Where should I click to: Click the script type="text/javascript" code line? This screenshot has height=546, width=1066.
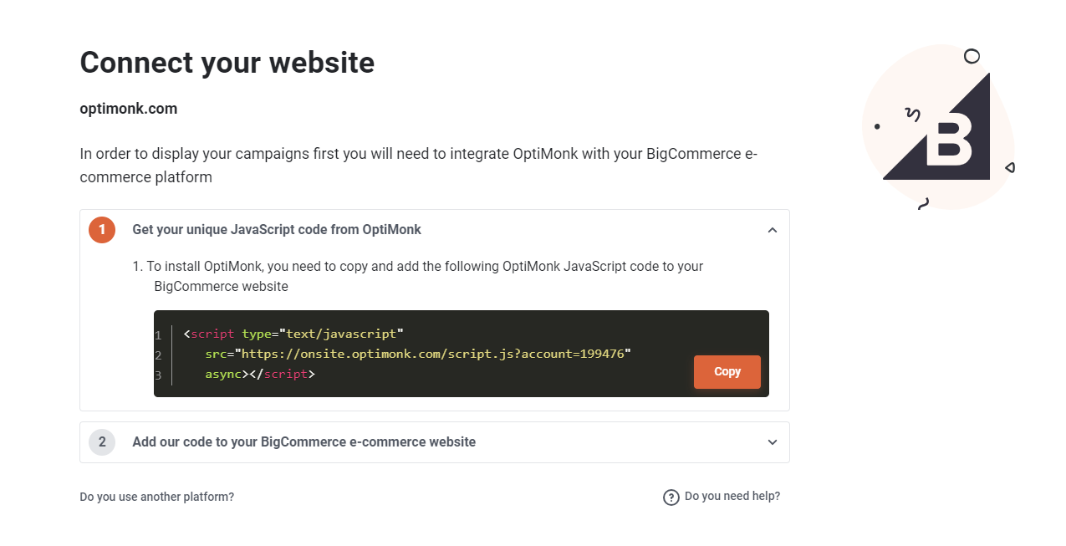coord(293,334)
